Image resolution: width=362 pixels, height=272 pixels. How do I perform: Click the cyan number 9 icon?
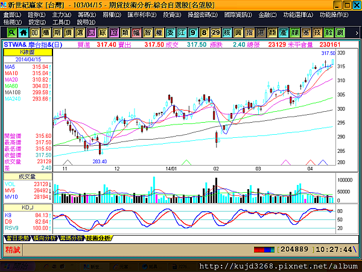point(193,33)
